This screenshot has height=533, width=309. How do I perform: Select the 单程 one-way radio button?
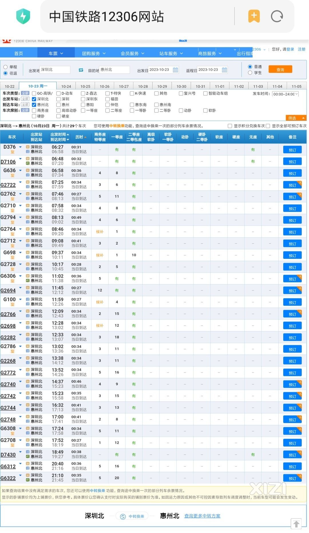pos(5,67)
